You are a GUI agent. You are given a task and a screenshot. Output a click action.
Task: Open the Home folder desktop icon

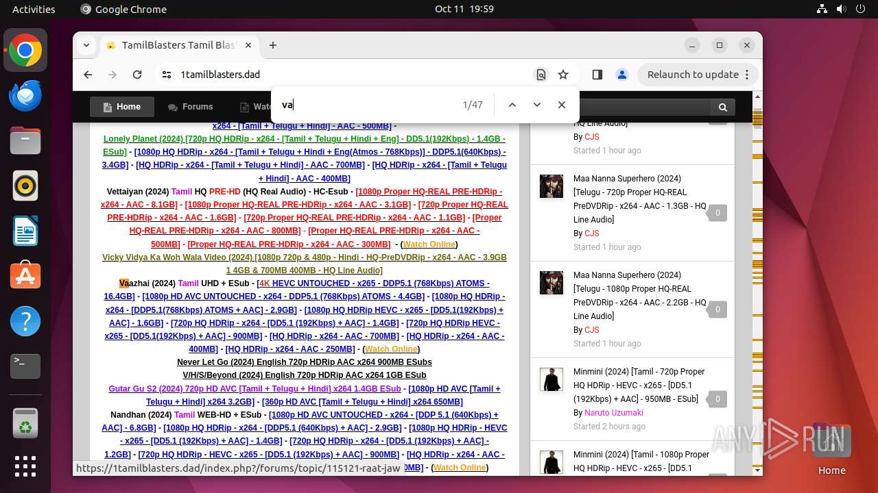831,449
